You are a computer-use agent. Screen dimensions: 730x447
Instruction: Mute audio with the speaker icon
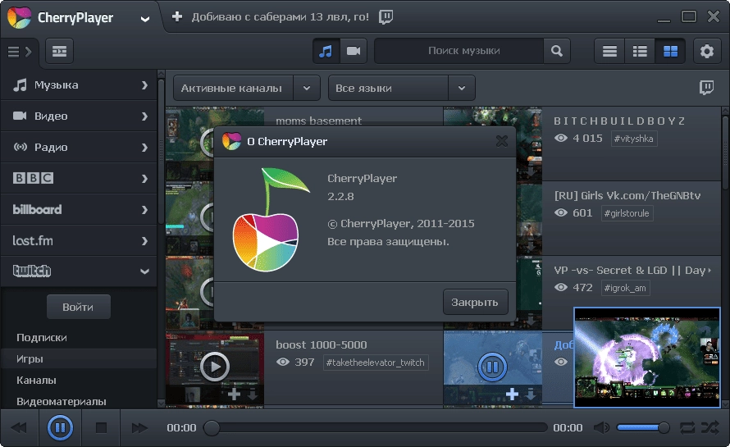click(x=601, y=427)
